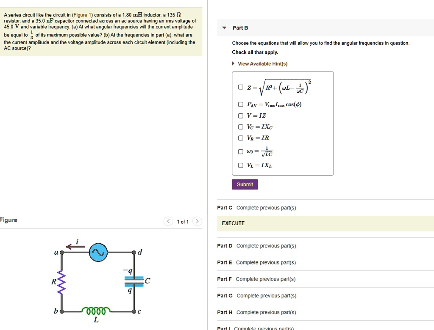Advance to next figure page
This screenshot has height=330, width=434.
pos(197,221)
